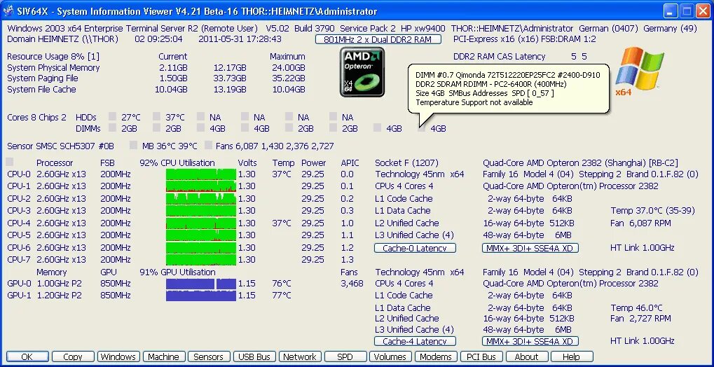Screen dimensions: 714x367
Task: Click the 'DDR2 RAM CAS Latency' label
Action: [x=499, y=57]
